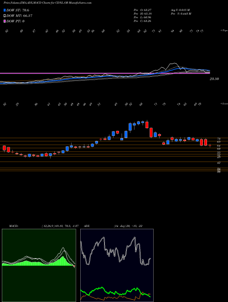Select the 'Pre L: 60.96' value

[142, 17]
